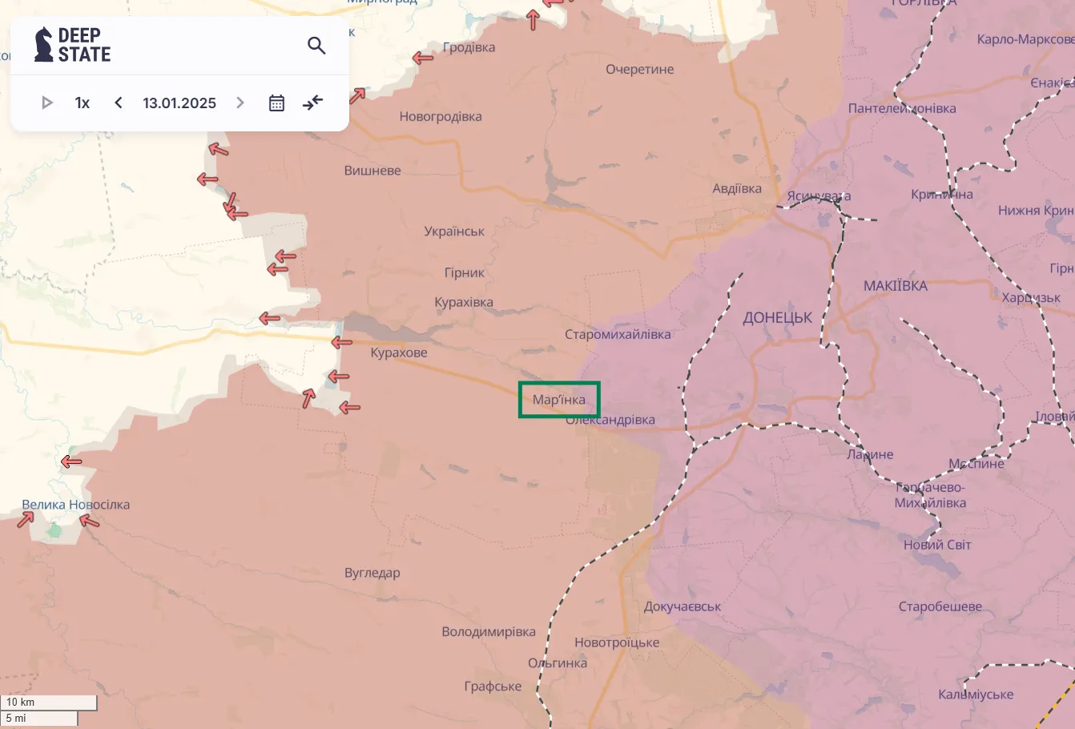Click the Володимирівка label
The height and width of the screenshot is (729, 1075).
(x=489, y=631)
